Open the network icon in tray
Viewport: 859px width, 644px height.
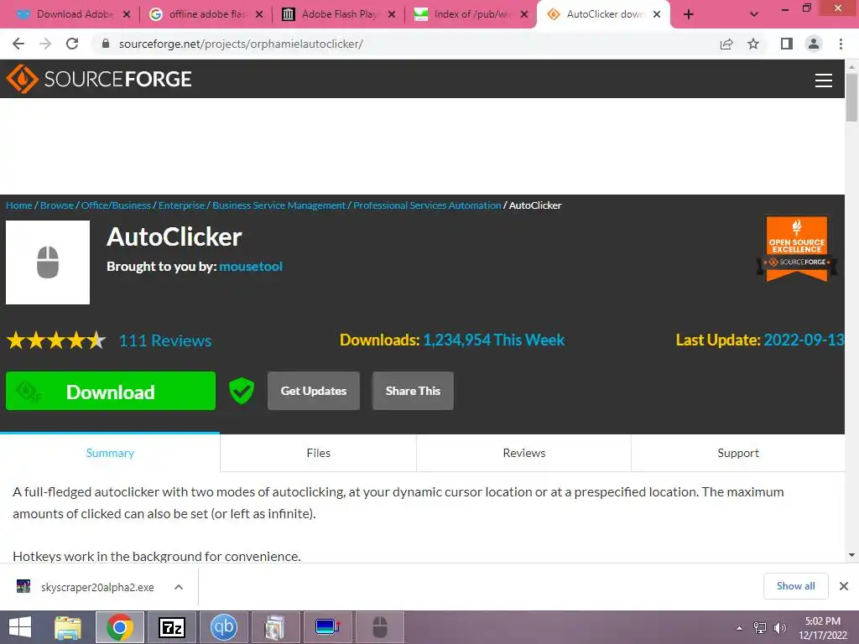[x=760, y=628]
